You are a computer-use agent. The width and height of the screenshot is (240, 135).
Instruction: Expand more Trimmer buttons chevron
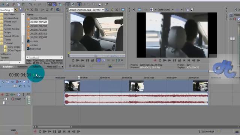point(121,60)
